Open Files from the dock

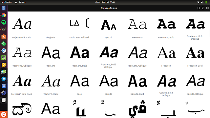(x=4, y=8)
